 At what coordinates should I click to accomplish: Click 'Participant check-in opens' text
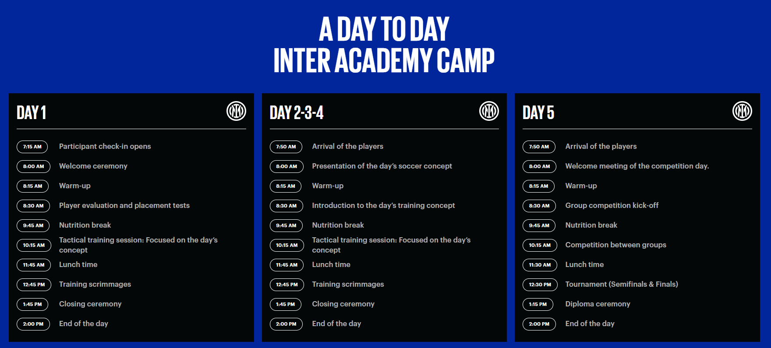tap(105, 146)
